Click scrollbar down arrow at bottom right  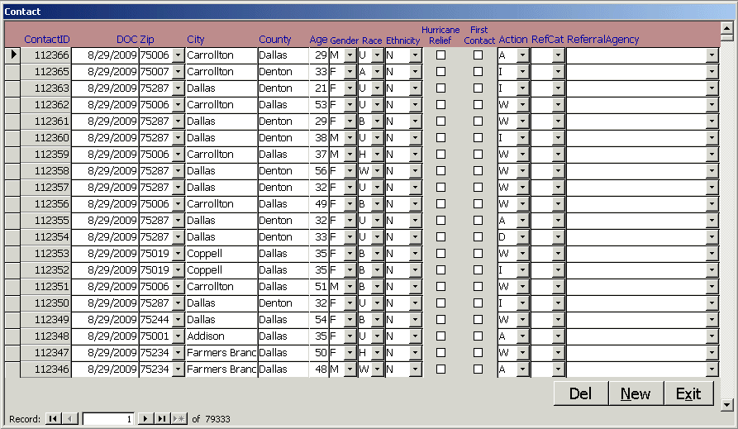tap(726, 404)
